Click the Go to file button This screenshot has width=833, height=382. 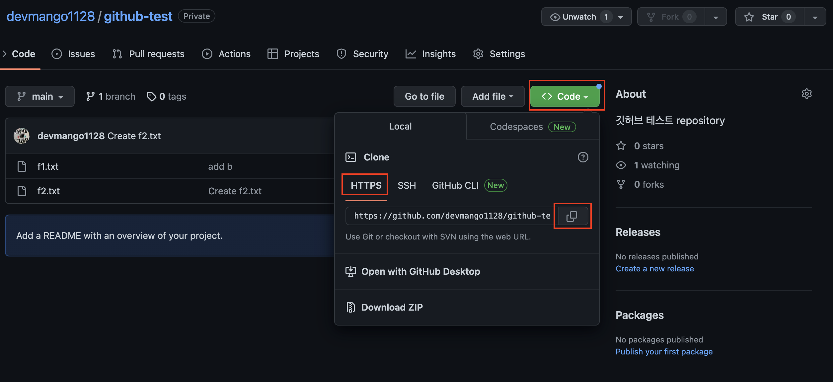tap(424, 96)
